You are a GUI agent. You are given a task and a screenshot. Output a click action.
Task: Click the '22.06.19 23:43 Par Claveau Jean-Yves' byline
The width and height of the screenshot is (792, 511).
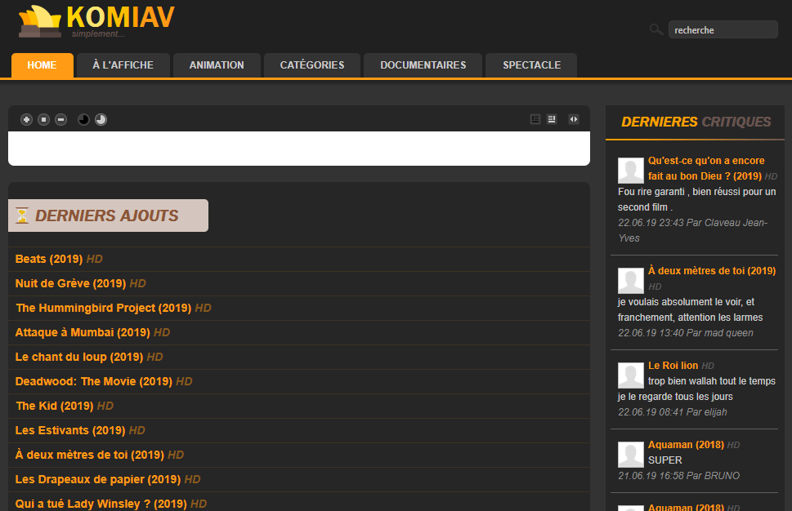tap(692, 230)
